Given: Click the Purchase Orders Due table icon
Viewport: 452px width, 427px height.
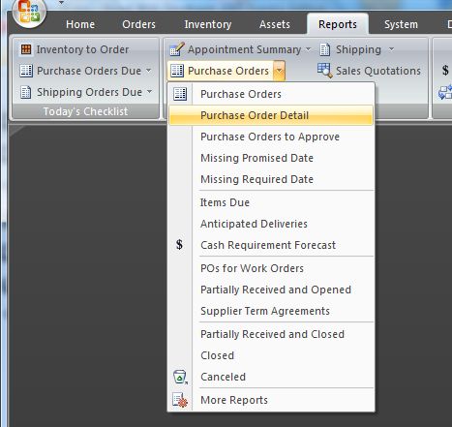Looking at the screenshot, I should [x=26, y=71].
